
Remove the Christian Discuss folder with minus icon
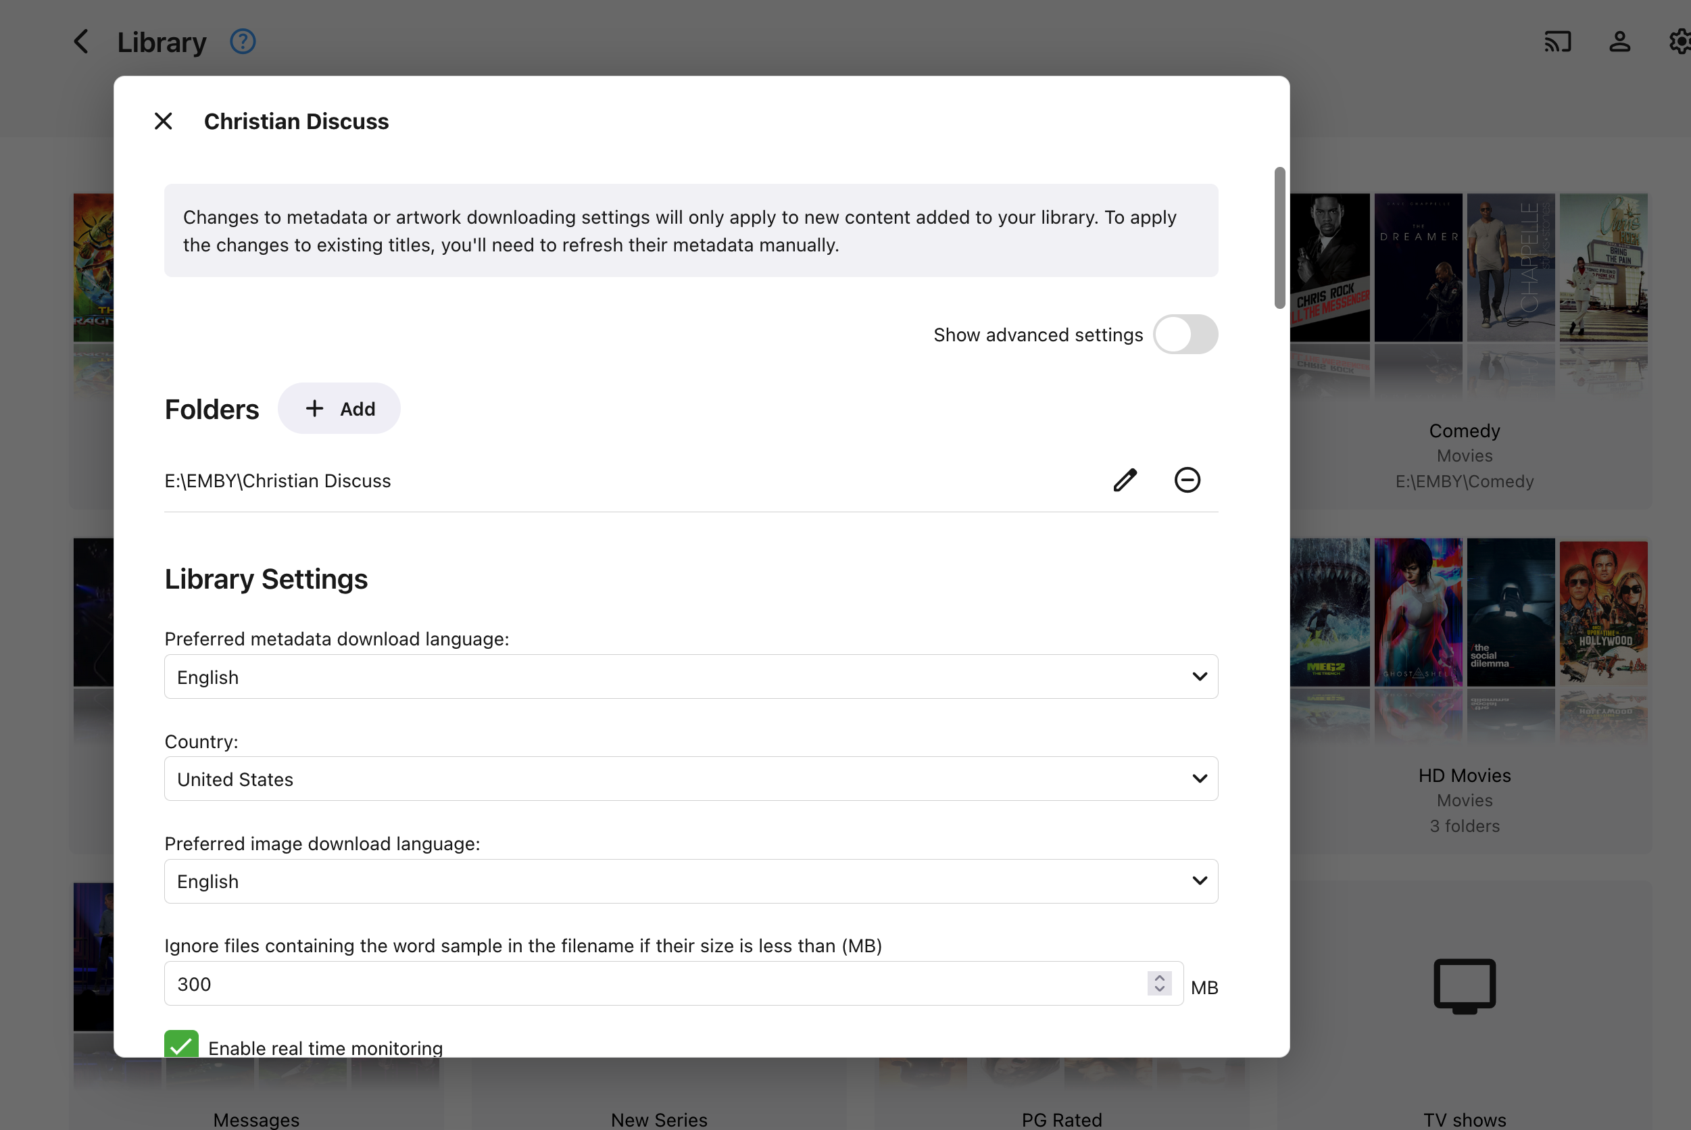coord(1187,480)
